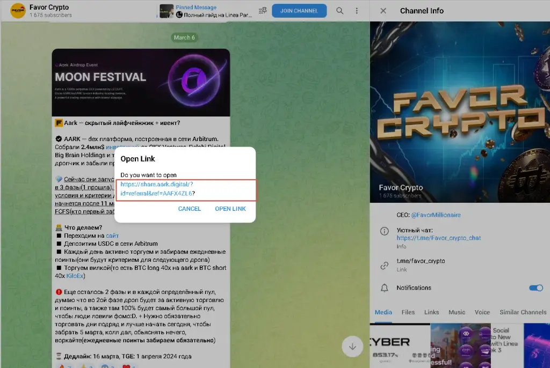The height and width of the screenshot is (368, 550).
Task: Open the KiloEx link in the message
Action: click(x=75, y=276)
